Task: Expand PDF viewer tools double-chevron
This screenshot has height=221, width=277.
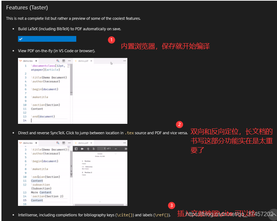Action: (x=126, y=149)
